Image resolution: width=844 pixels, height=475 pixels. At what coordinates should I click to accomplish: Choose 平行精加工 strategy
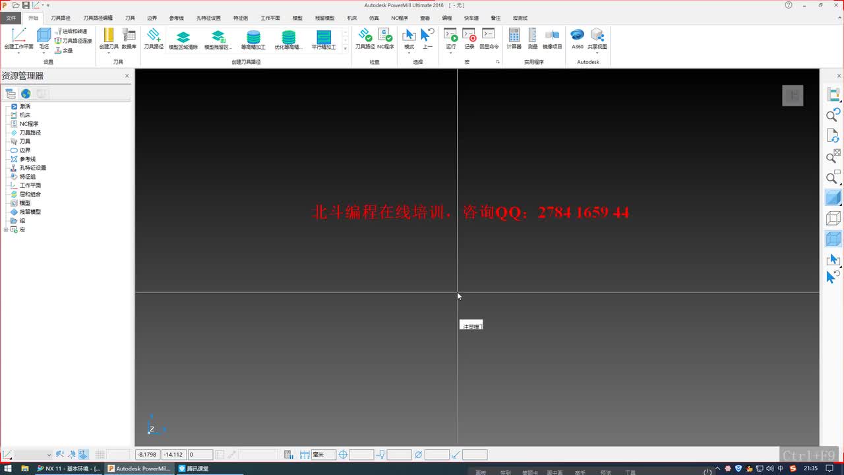(324, 39)
